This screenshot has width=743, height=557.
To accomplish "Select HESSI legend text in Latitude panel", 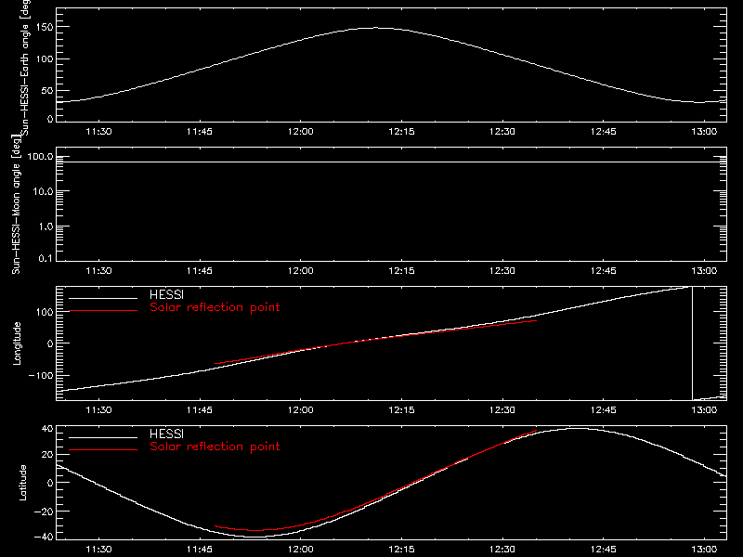I will (x=166, y=434).
